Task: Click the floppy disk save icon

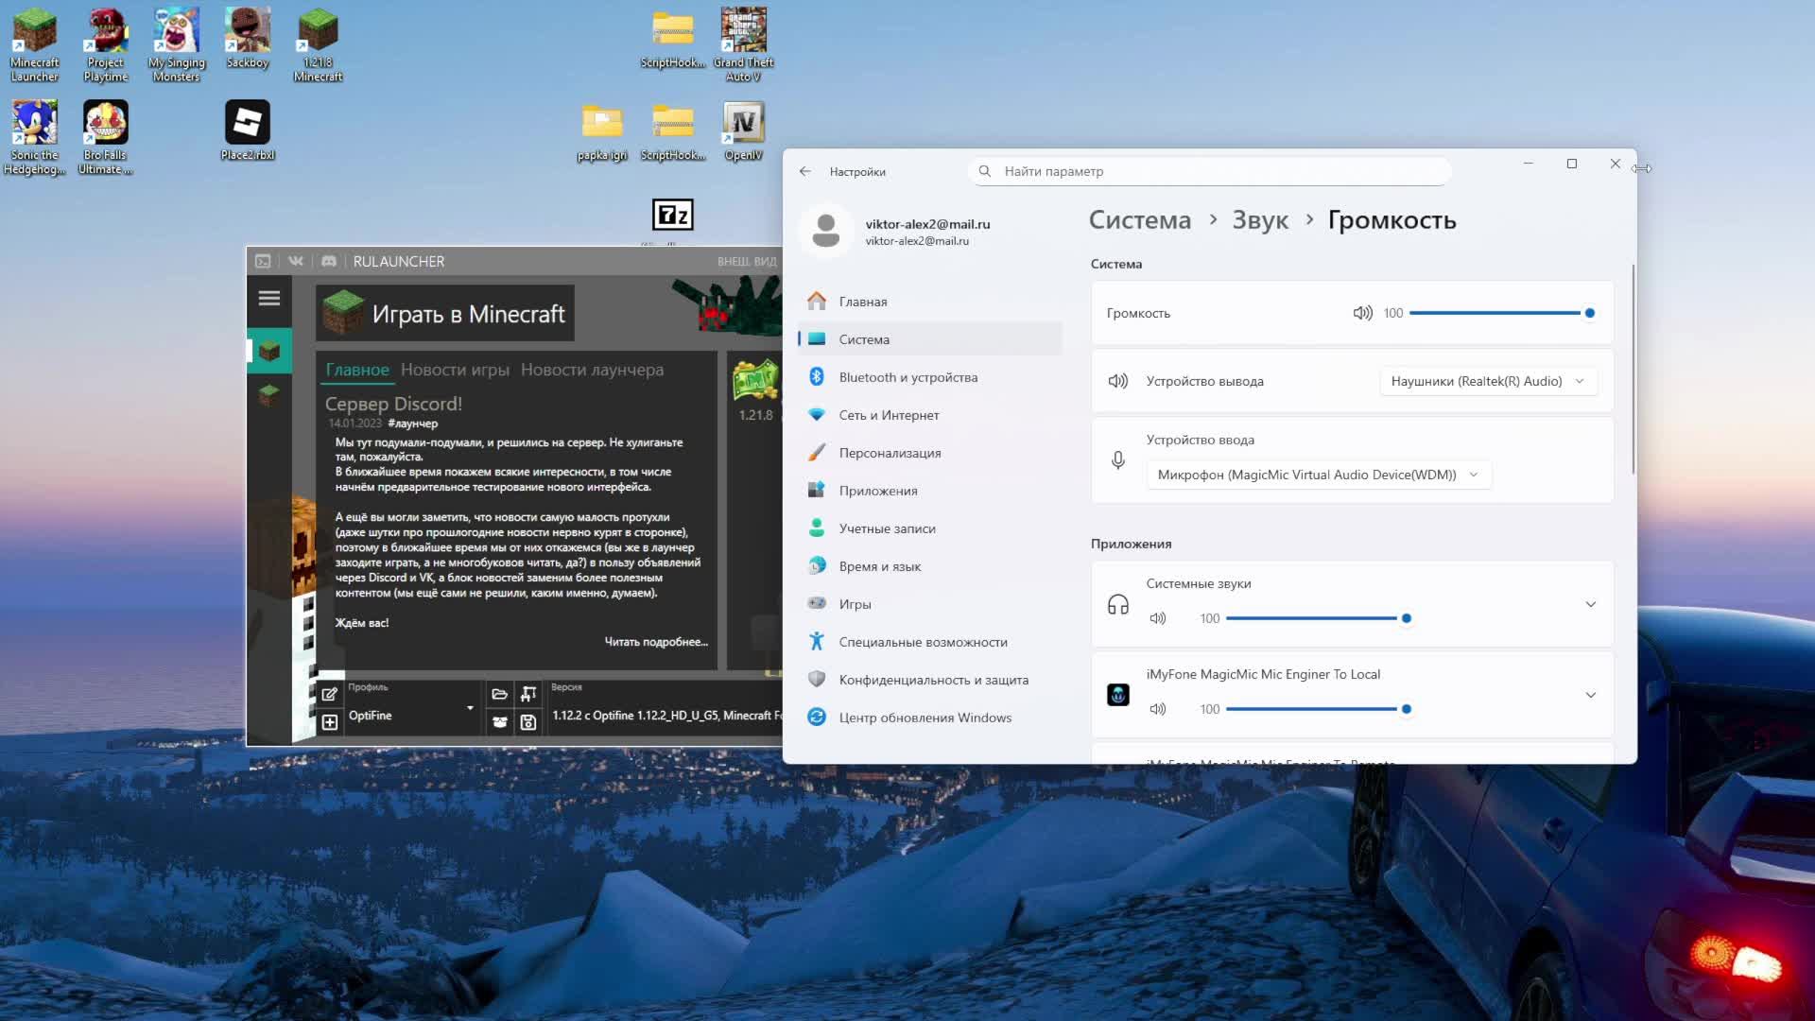Action: click(528, 723)
